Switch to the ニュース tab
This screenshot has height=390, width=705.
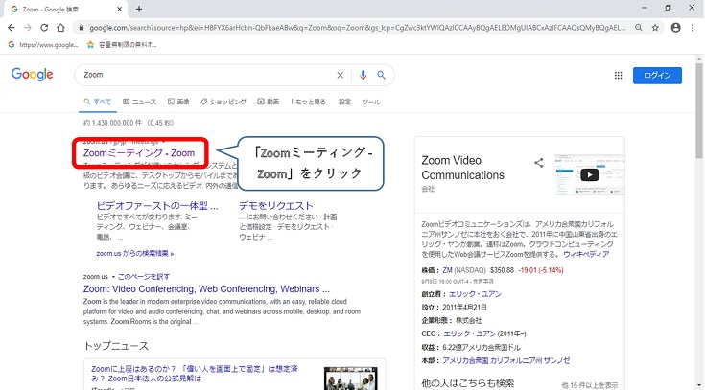[x=140, y=102]
